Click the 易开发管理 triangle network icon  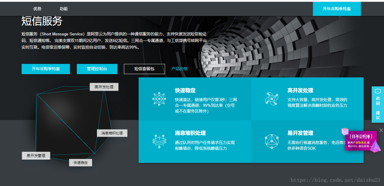(x=272, y=141)
